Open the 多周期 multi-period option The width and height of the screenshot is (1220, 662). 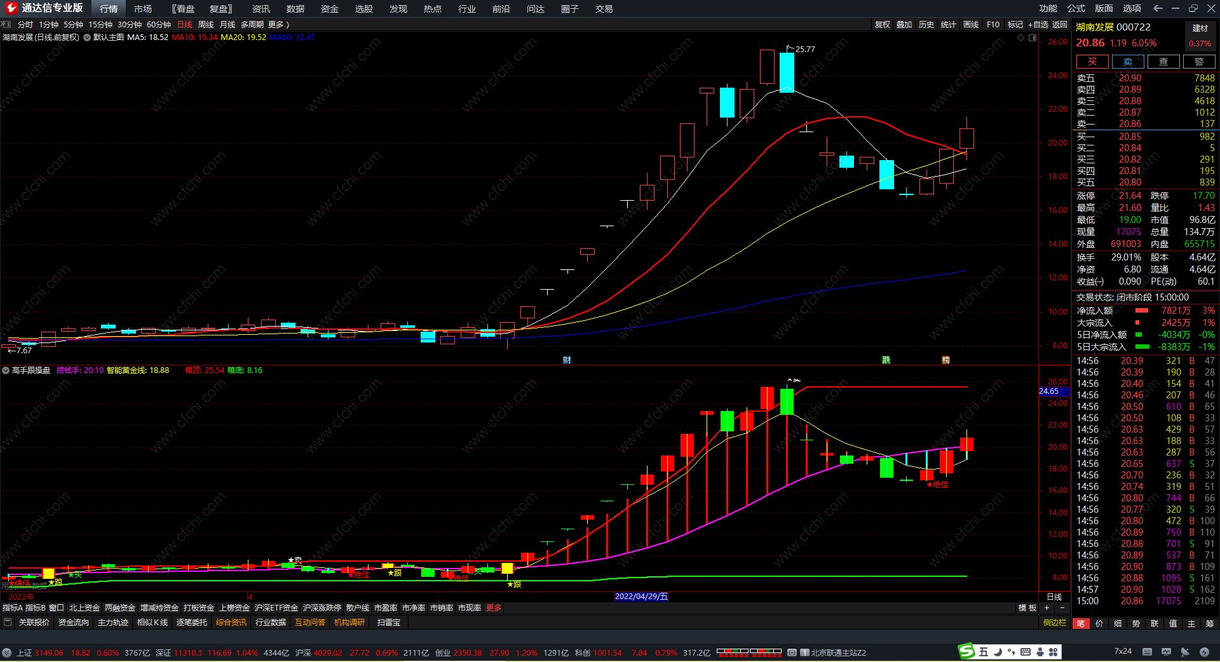click(252, 24)
